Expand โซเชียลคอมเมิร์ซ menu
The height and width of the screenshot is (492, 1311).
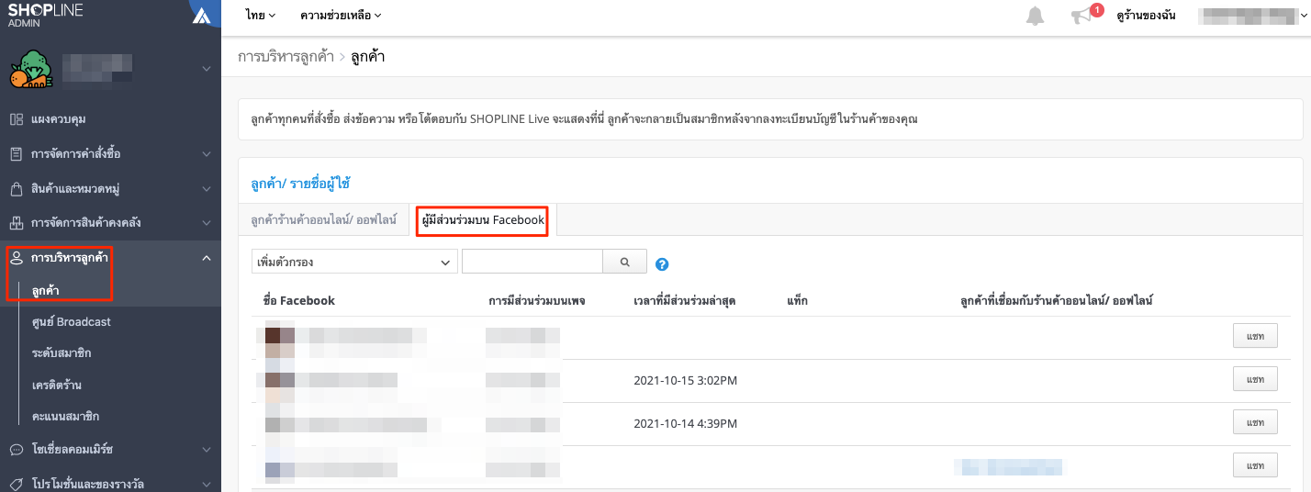click(206, 450)
